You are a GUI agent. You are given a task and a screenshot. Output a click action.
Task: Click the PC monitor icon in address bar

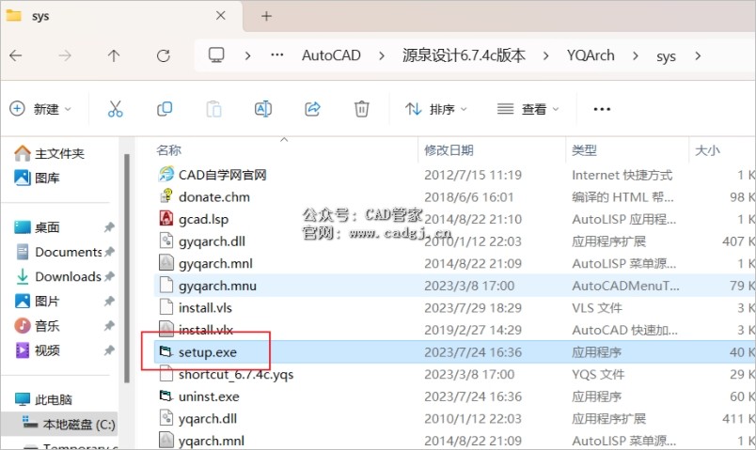pyautogui.click(x=216, y=55)
